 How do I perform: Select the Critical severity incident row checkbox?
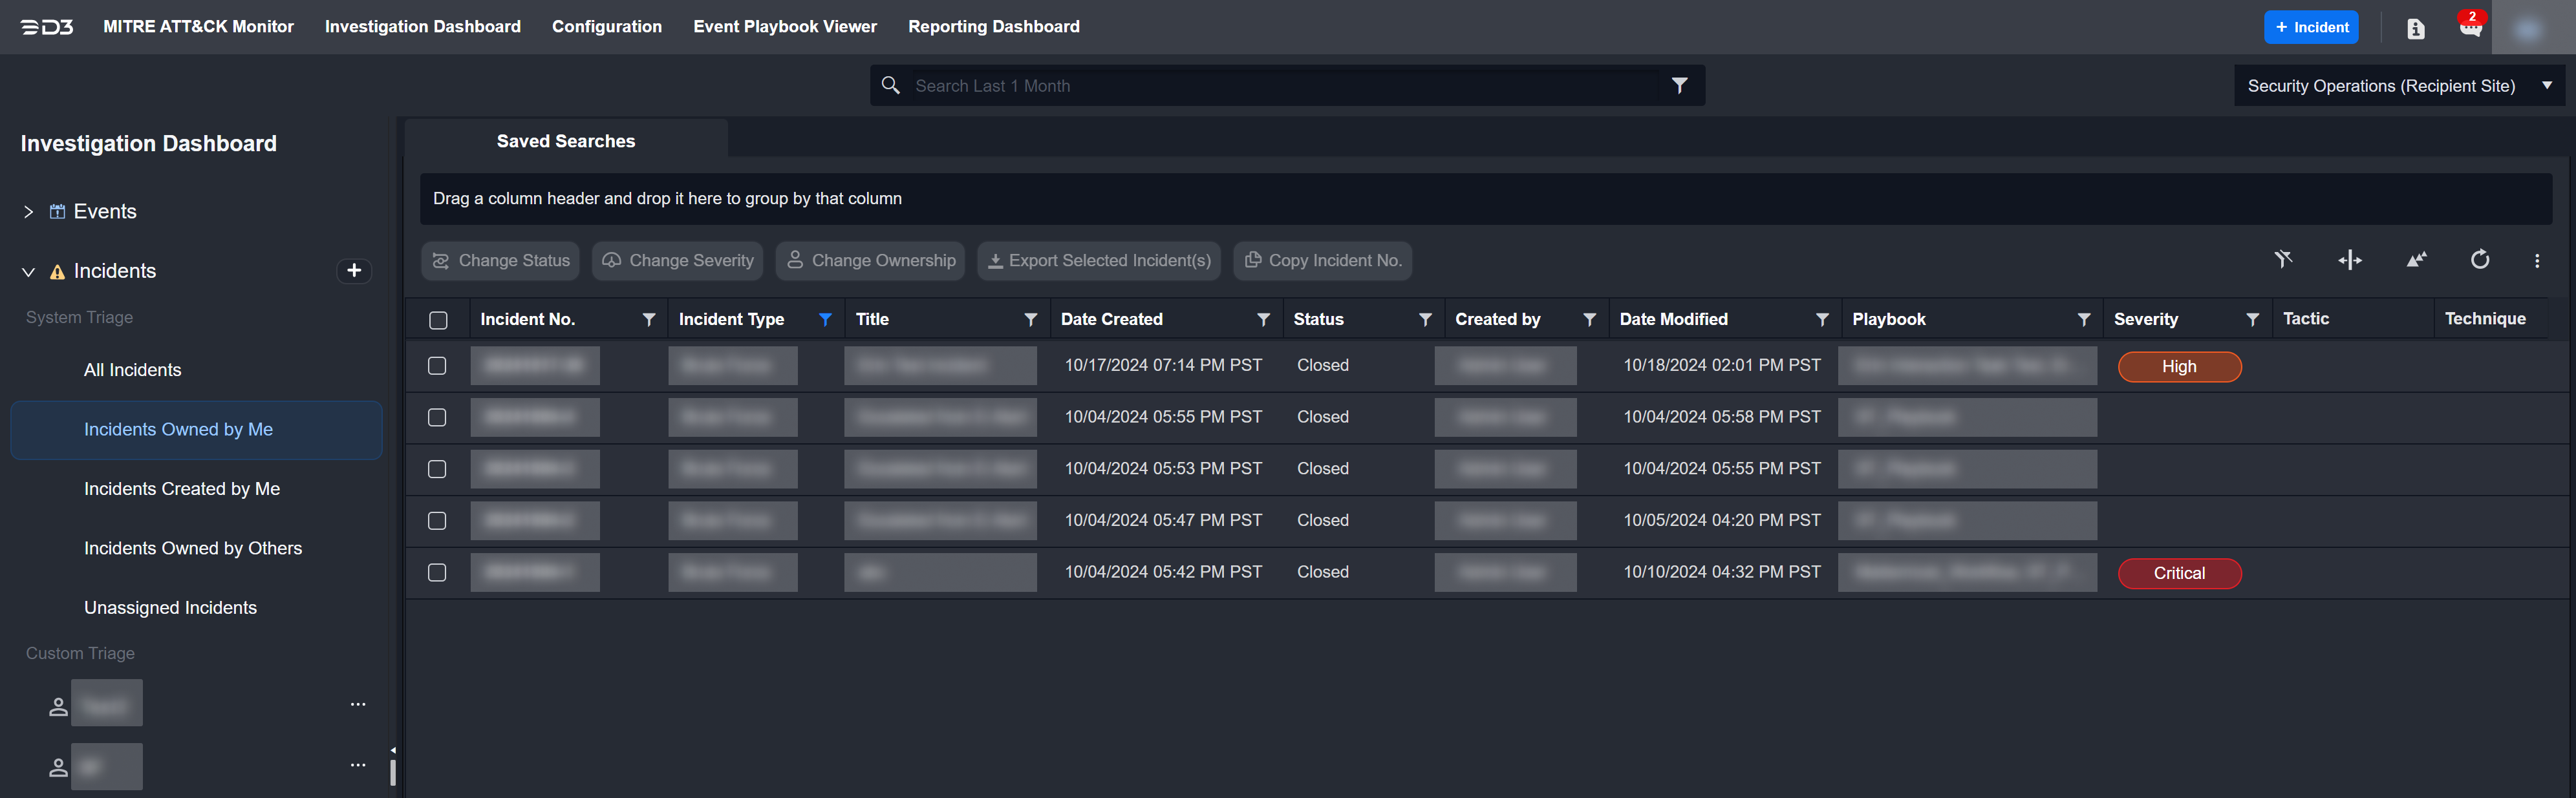(437, 572)
